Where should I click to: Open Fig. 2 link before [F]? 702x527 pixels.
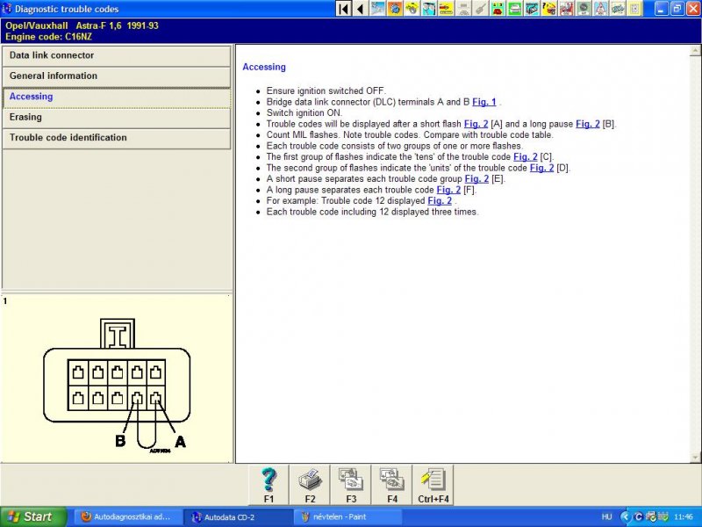[x=448, y=190]
